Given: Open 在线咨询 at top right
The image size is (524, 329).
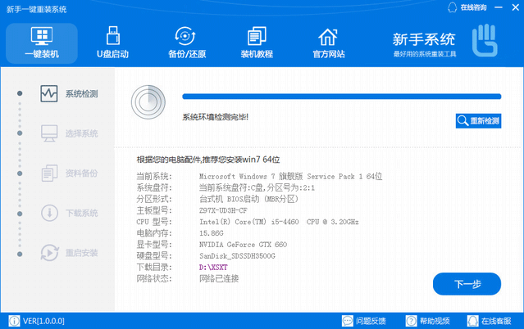Looking at the screenshot, I should pyautogui.click(x=473, y=7).
